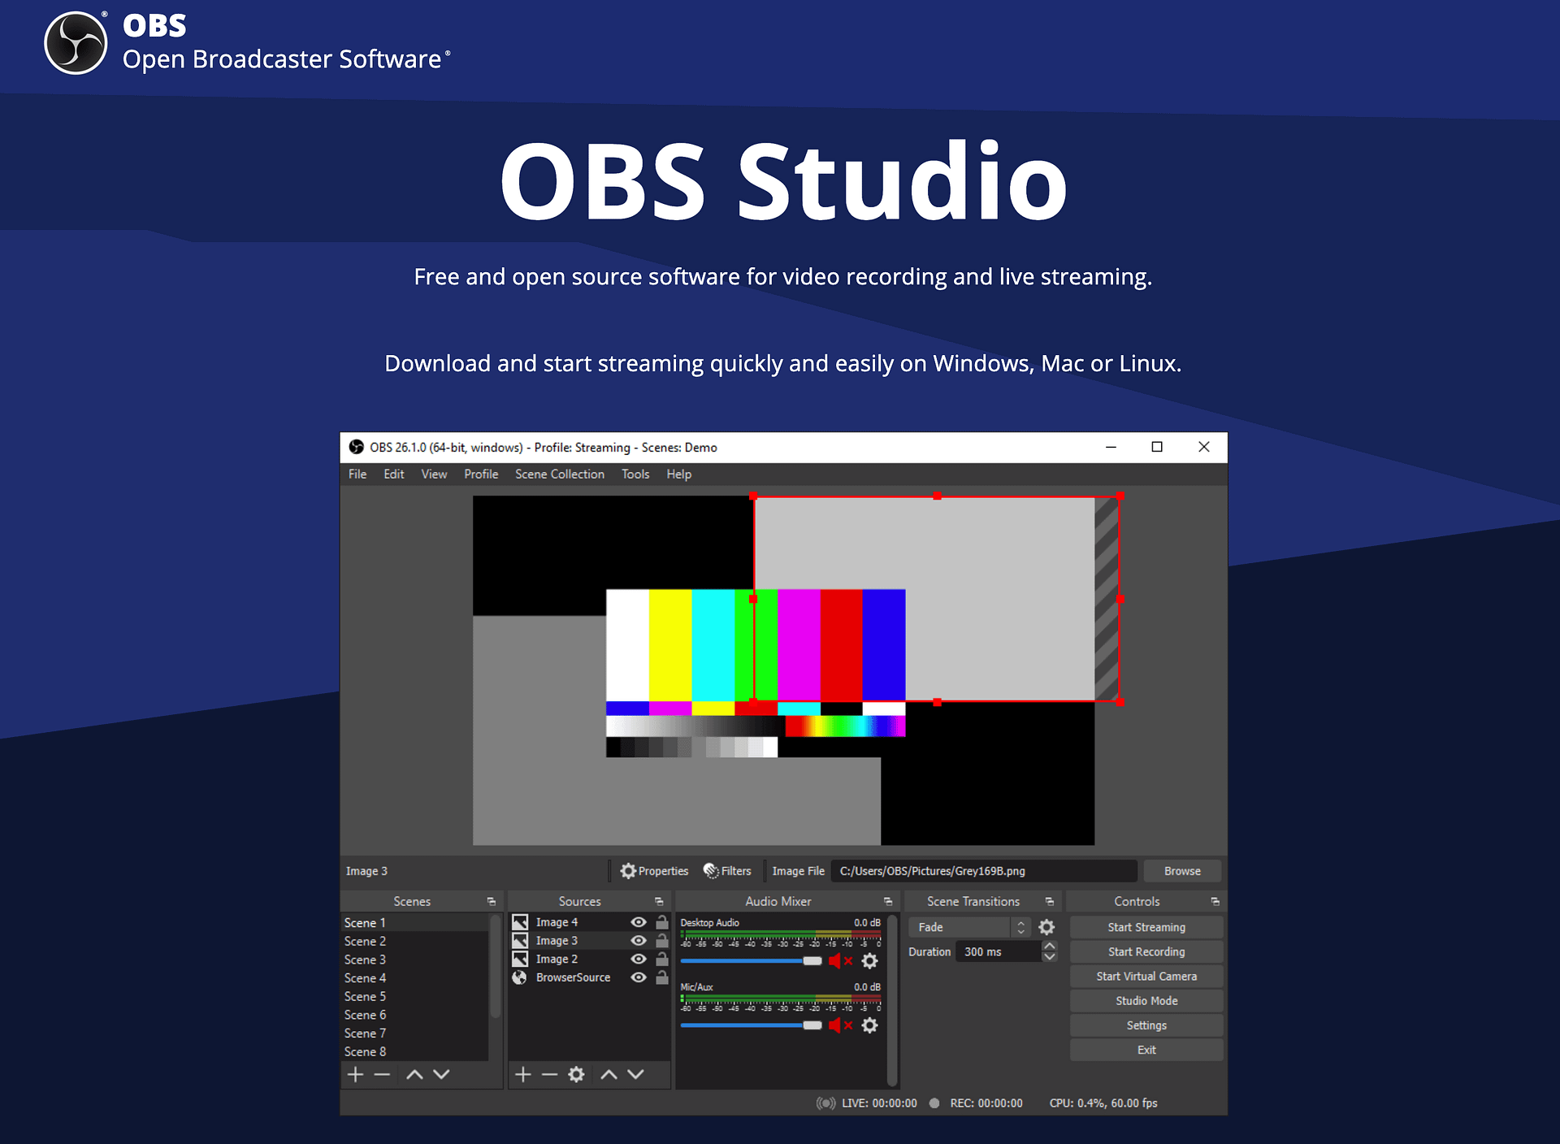The image size is (1560, 1144).
Task: Unmute Mic/Aux speaker
Action: 840,1025
